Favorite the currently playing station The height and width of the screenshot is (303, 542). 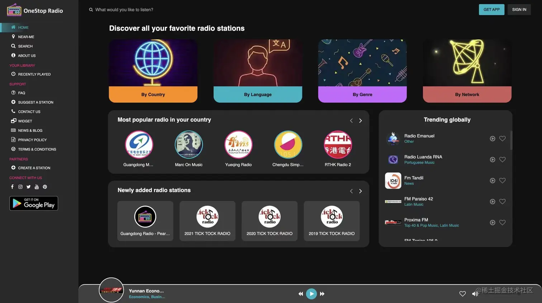pyautogui.click(x=462, y=294)
